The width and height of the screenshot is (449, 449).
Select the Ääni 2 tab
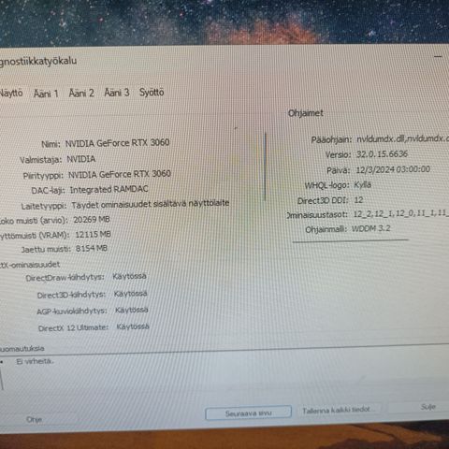tap(81, 93)
